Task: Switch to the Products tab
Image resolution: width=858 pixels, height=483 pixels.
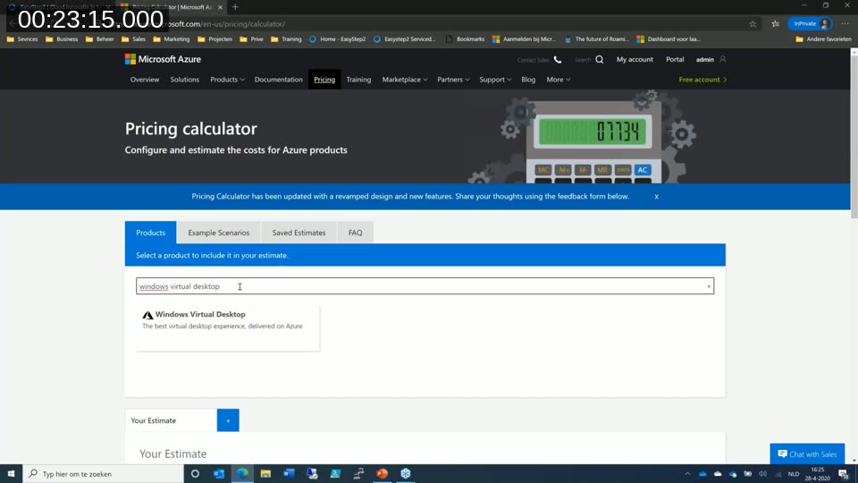Action: 150,233
